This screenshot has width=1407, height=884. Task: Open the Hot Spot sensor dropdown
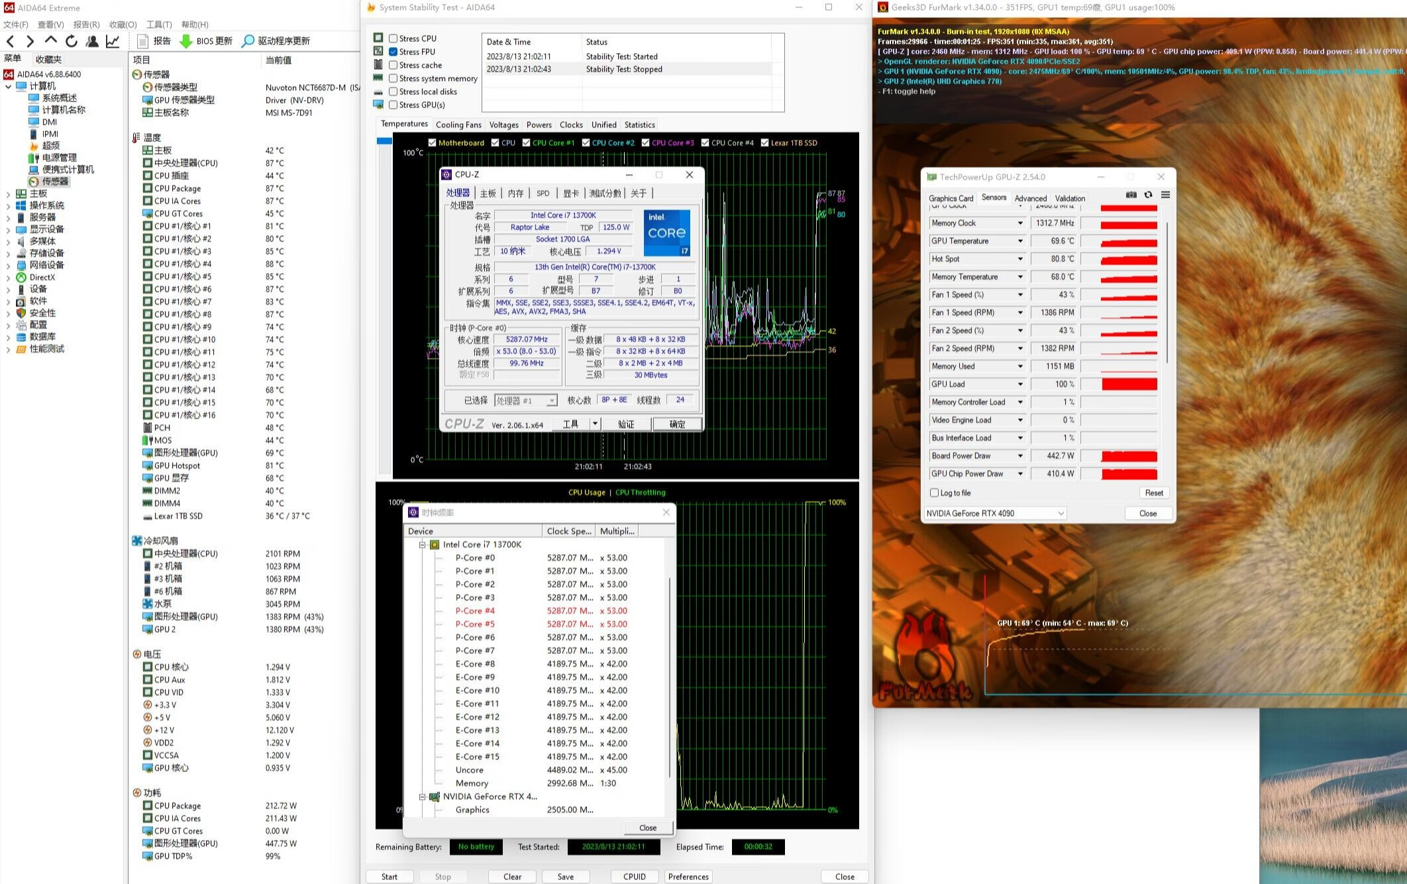1020,259
